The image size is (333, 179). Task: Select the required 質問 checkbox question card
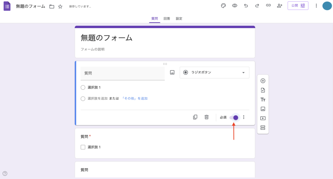coord(165,143)
